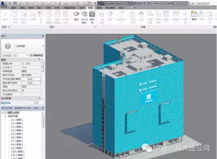217x159 pixels.
Task: Click the 3D view (三维视图) ribbon icon
Action: (101, 15)
